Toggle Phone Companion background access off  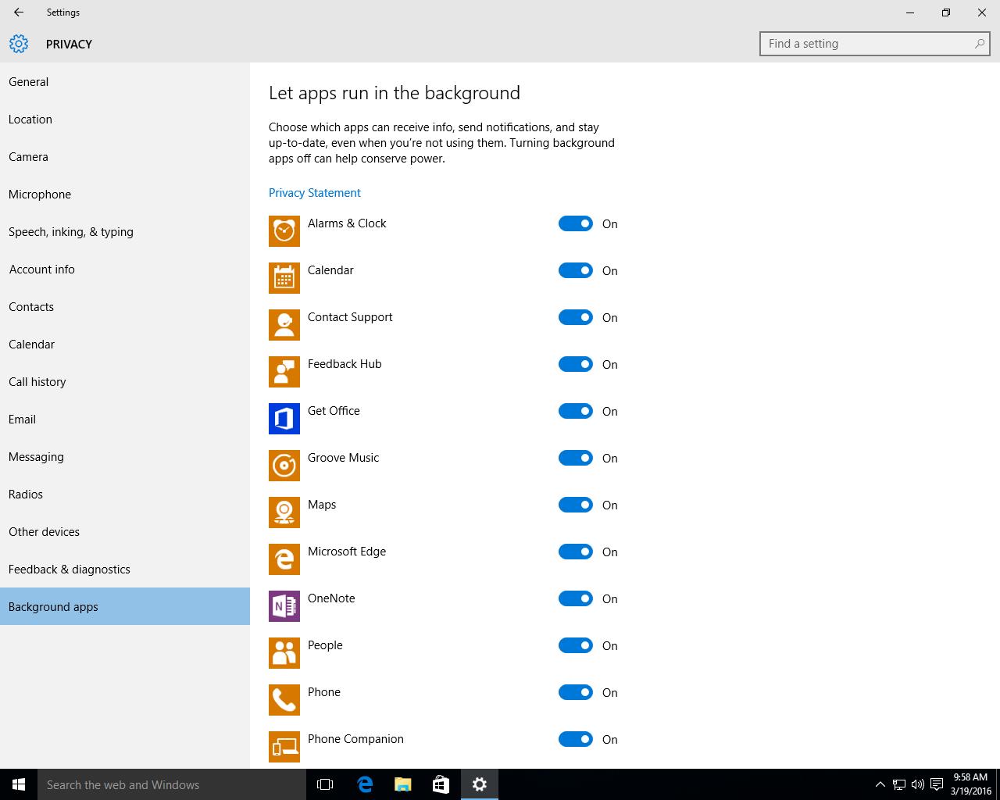click(576, 739)
